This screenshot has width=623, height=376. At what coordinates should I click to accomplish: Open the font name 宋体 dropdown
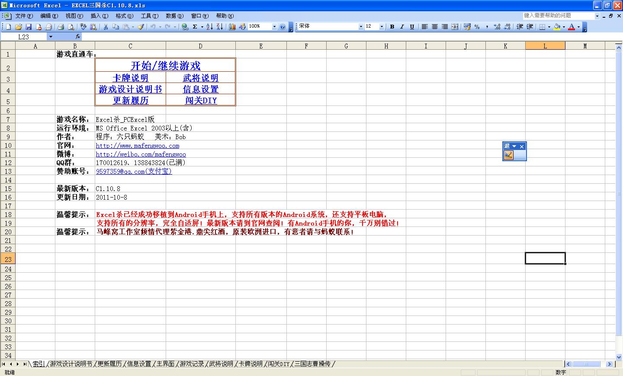(x=361, y=27)
